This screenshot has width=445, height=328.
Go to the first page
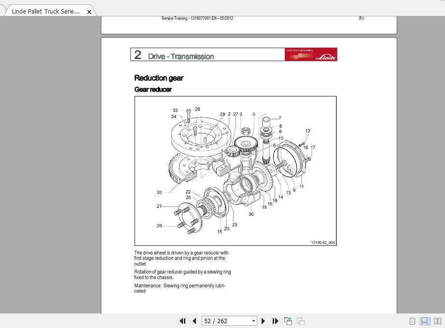[182, 321]
